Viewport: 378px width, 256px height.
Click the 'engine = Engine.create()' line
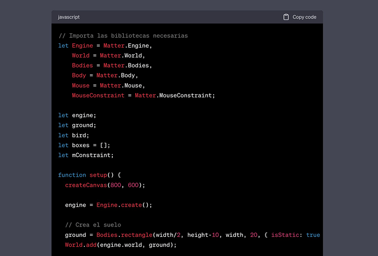(108, 205)
